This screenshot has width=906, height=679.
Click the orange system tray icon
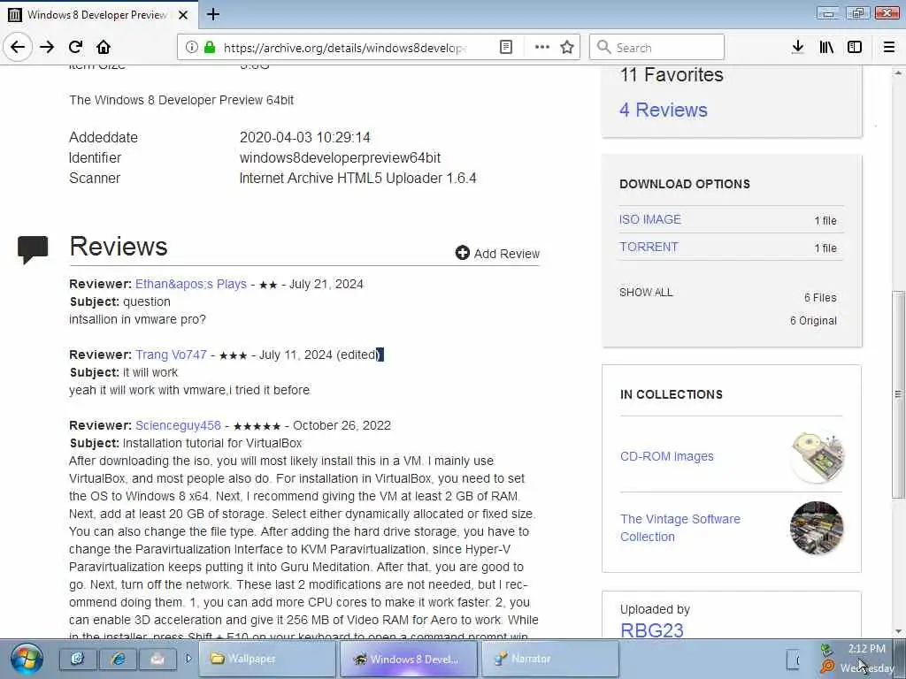(826, 667)
